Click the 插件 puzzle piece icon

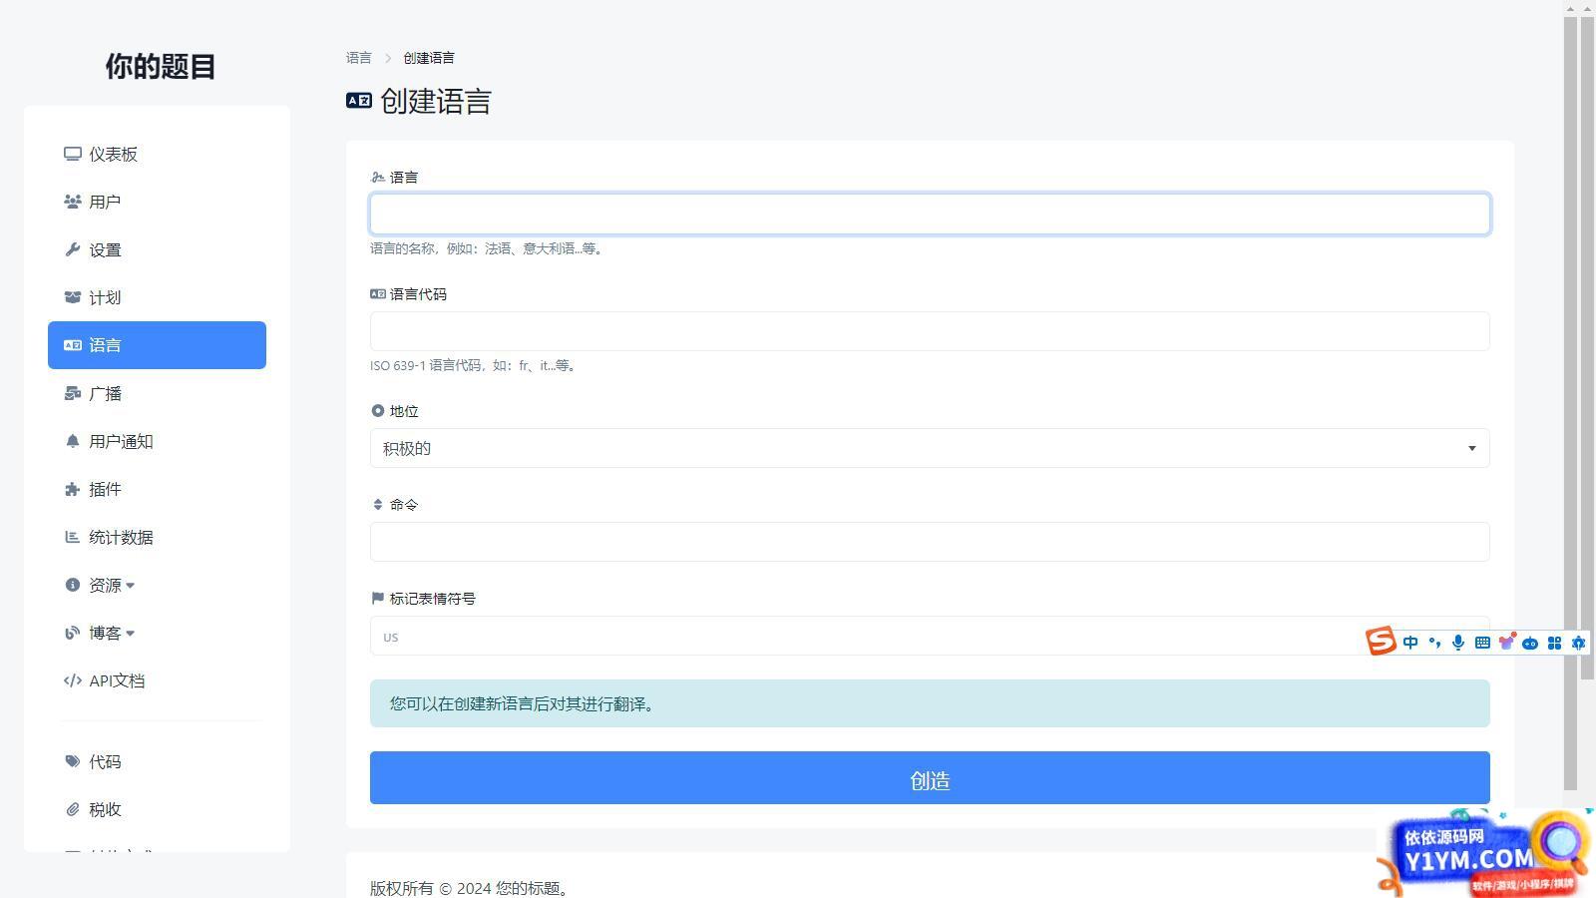pyautogui.click(x=72, y=489)
